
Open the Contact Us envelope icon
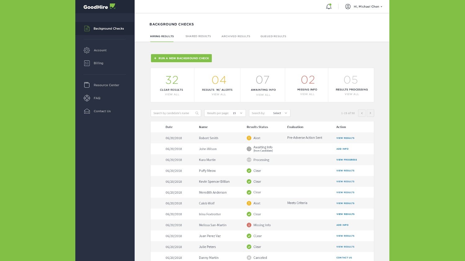pyautogui.click(x=87, y=111)
